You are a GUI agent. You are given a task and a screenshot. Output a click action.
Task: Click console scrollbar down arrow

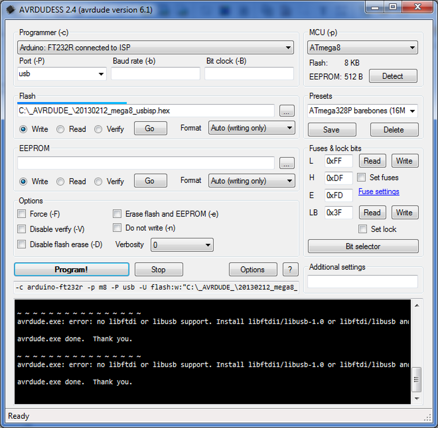point(416,398)
